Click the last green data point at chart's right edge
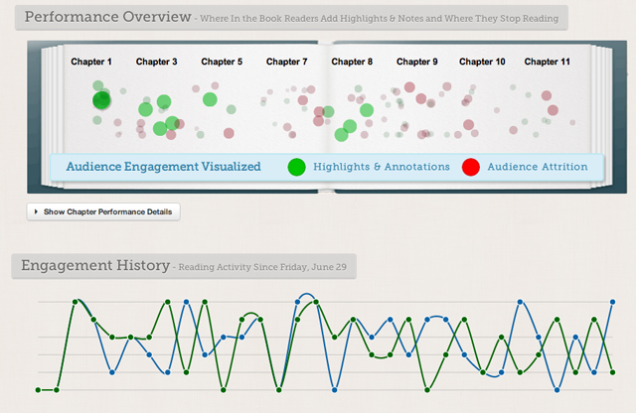Screen dimensions: 636x413 (612, 371)
